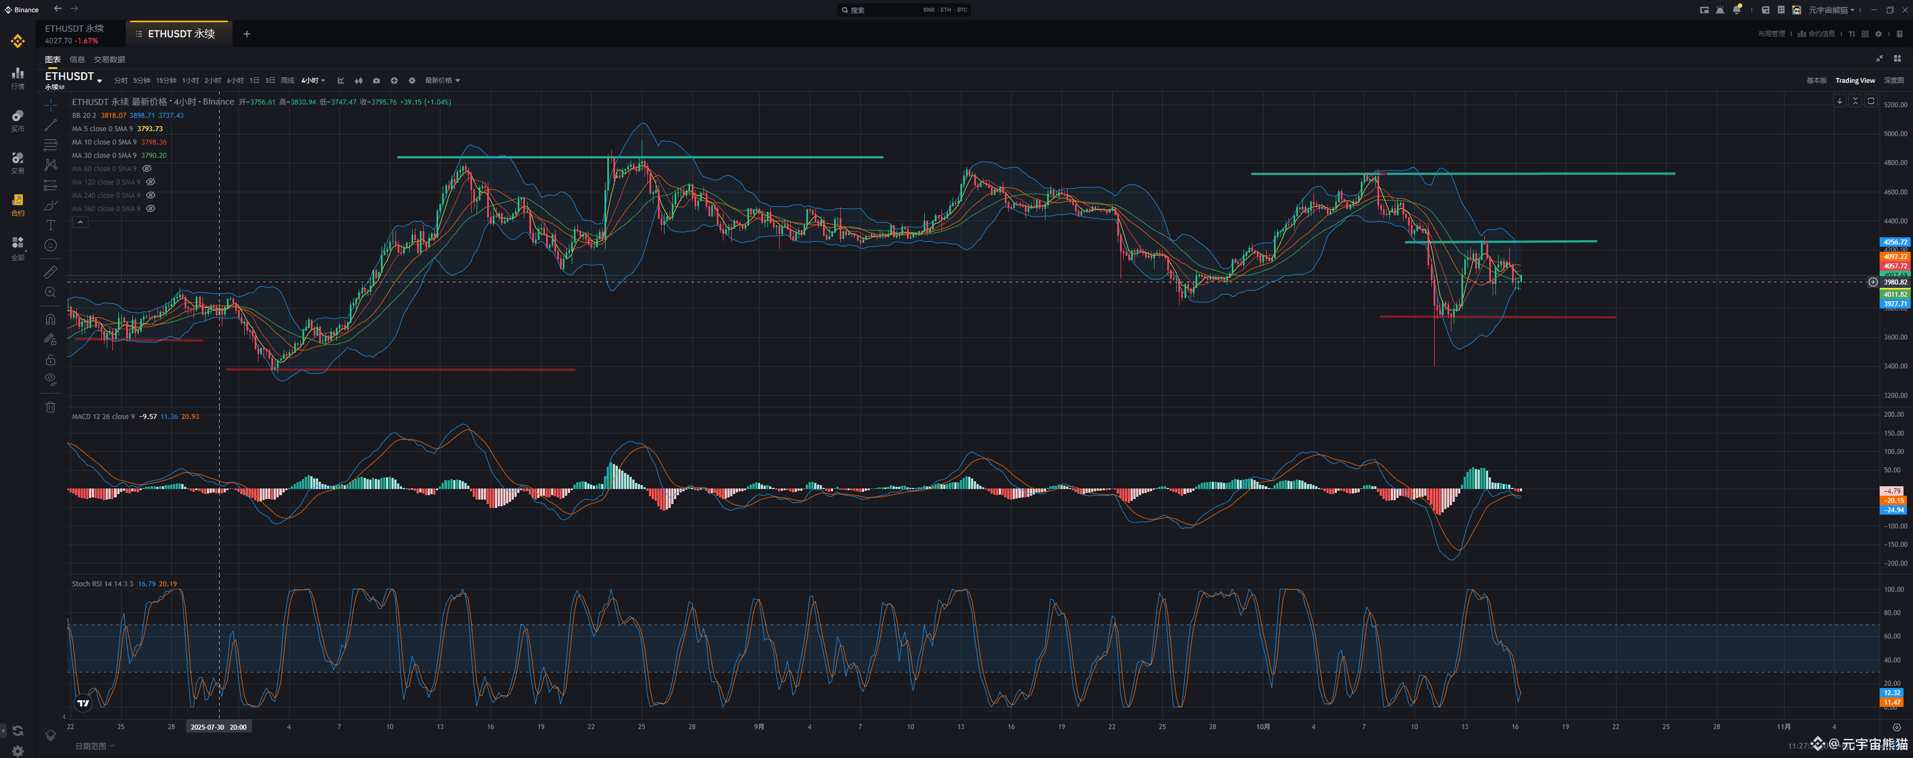1913x758 pixels.
Task: Open 全部 all apps in sidebar
Action: [18, 248]
